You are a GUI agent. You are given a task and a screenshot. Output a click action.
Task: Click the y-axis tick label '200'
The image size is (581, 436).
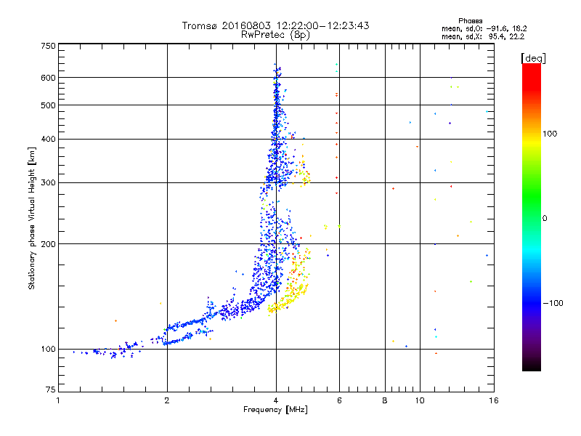pos(48,244)
